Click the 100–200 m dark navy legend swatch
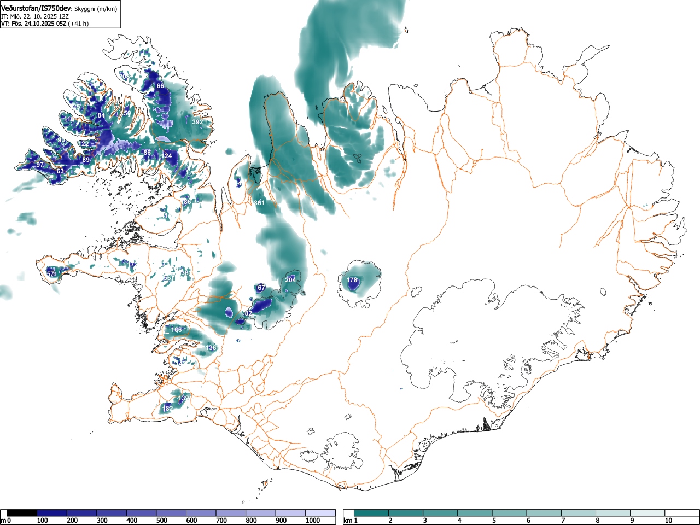700x525 pixels. point(51,513)
